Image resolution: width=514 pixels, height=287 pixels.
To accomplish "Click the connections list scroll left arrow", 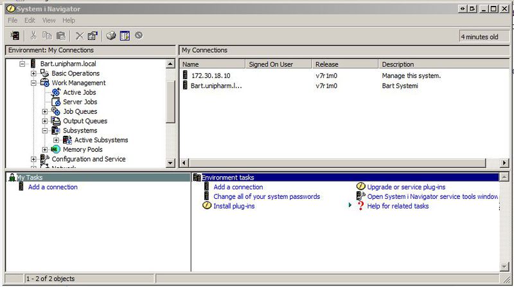I will point(184,163).
